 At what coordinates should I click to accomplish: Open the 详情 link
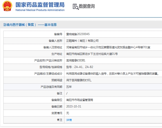tap(69, 120)
